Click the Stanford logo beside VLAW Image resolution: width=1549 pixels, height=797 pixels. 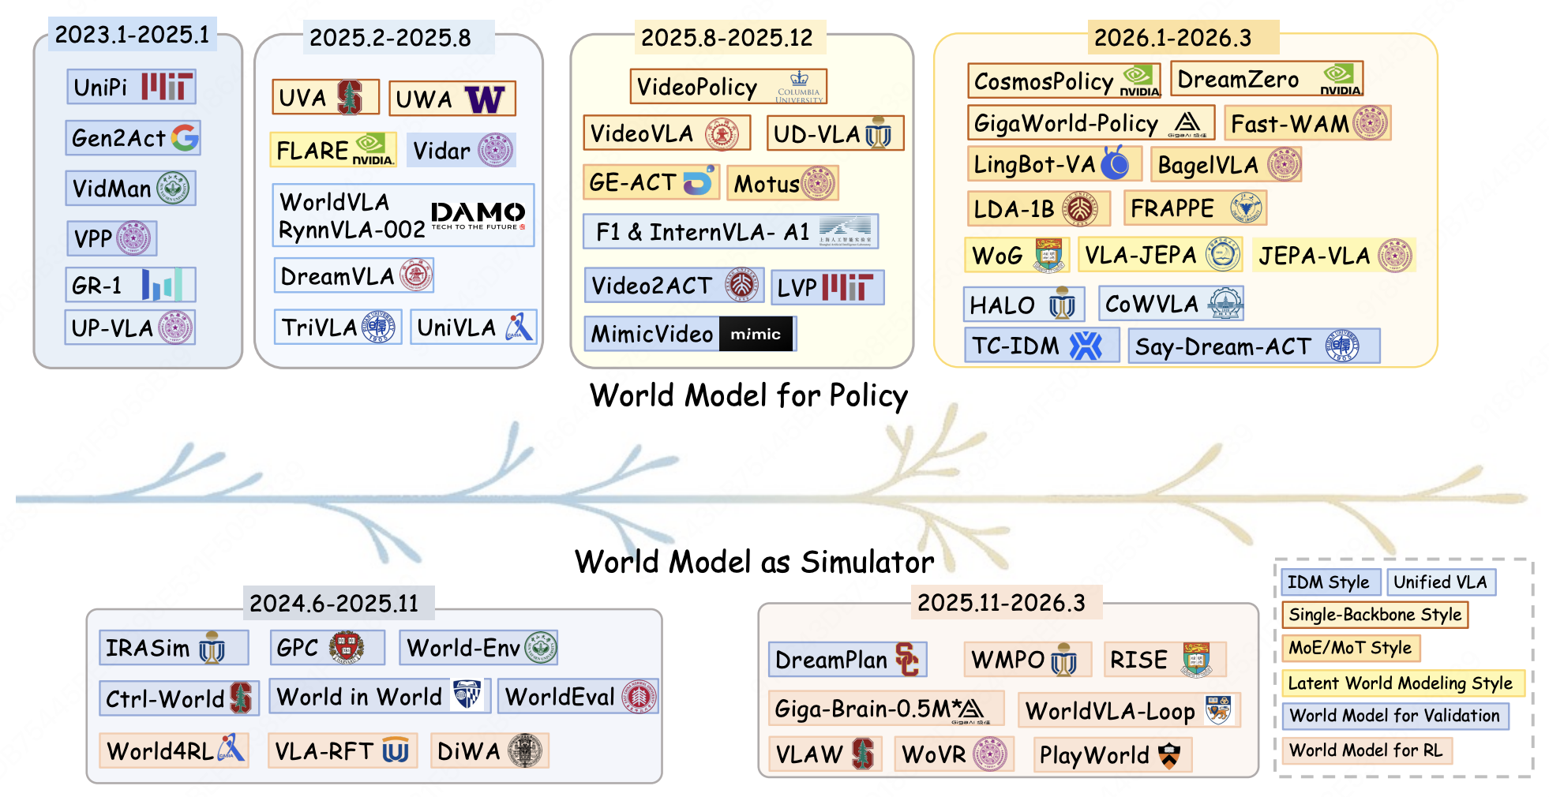pyautogui.click(x=863, y=754)
